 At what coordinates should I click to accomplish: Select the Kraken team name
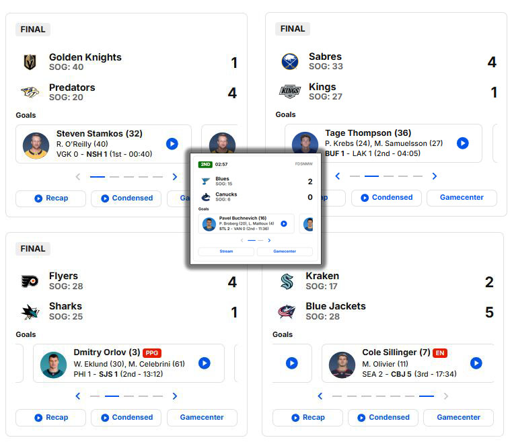322,276
